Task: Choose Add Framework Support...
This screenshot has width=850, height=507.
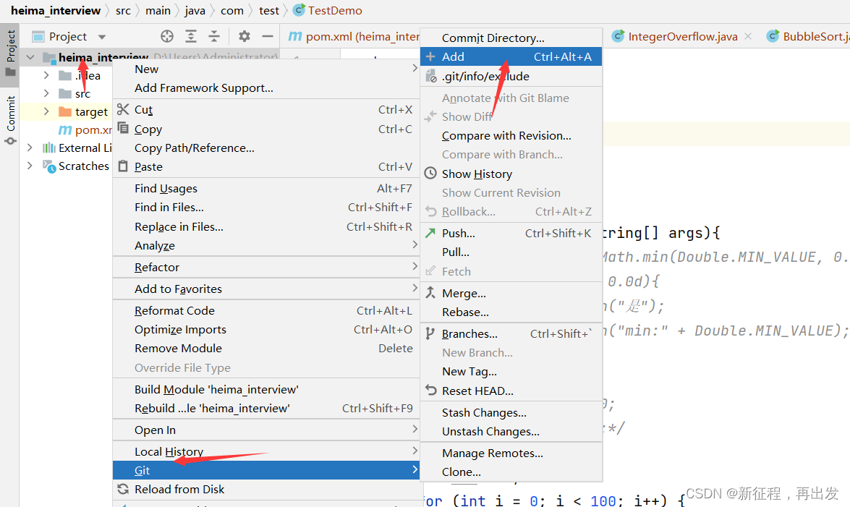Action: click(266, 88)
